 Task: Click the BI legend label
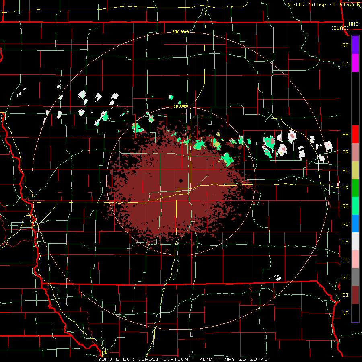[346, 295]
